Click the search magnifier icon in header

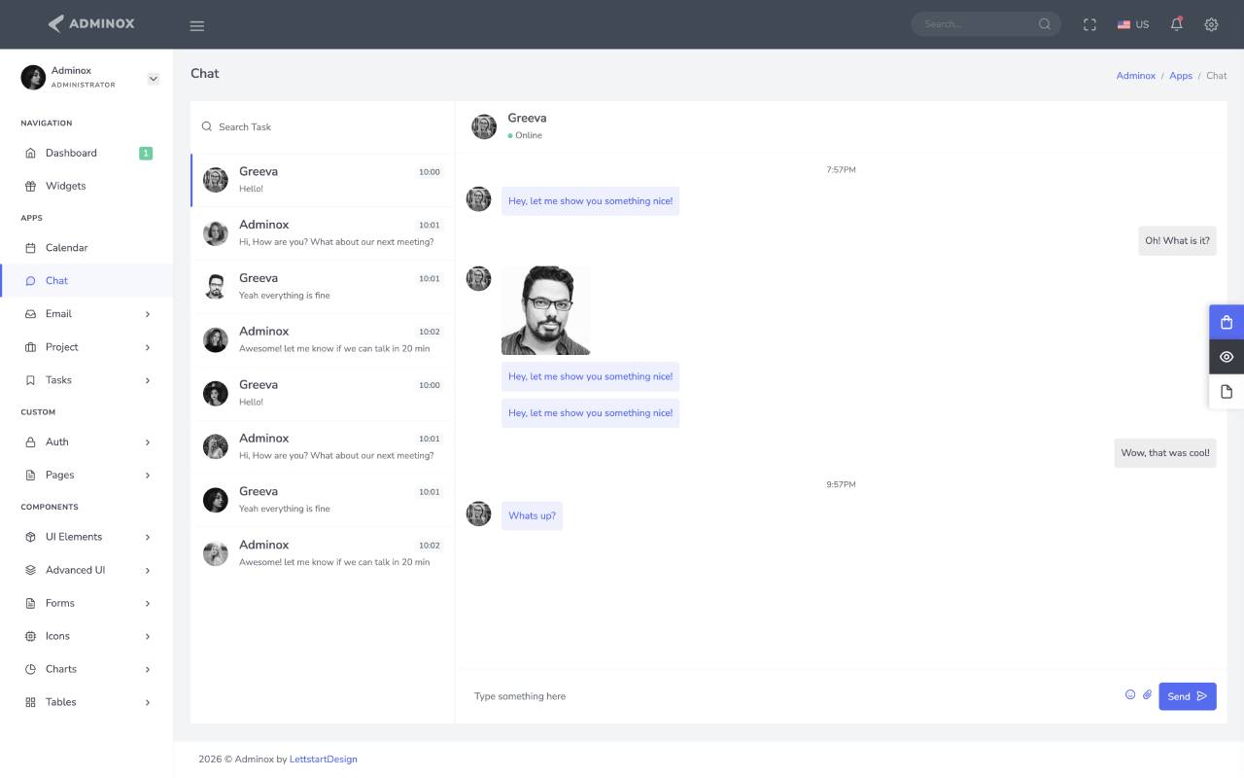(1045, 24)
